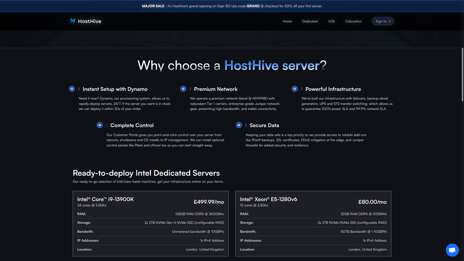
Task: Click the Intel Core i9-13900K card title
Action: (x=105, y=199)
